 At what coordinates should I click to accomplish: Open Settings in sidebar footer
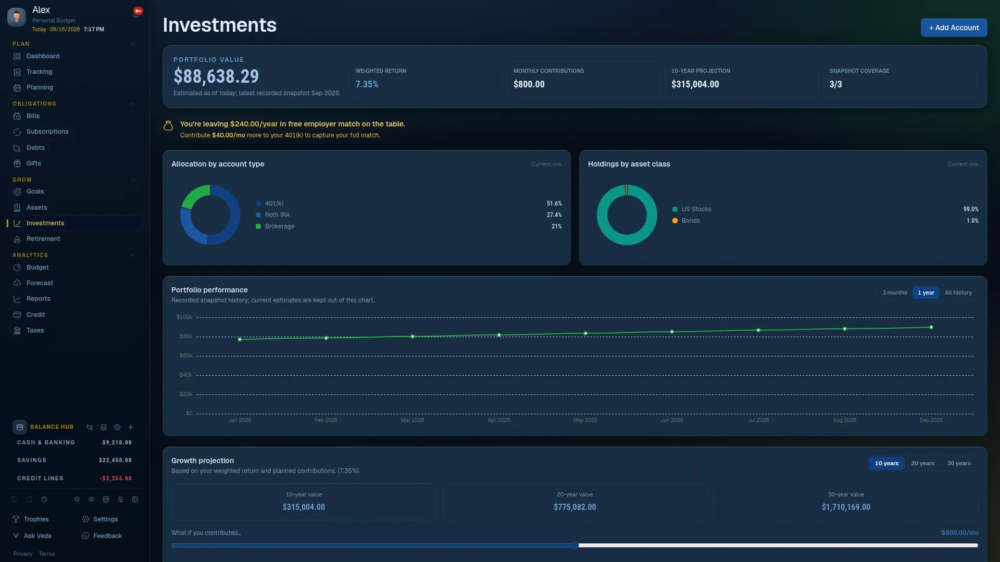click(x=100, y=519)
